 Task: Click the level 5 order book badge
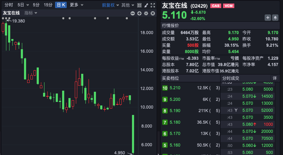(x=165, y=145)
